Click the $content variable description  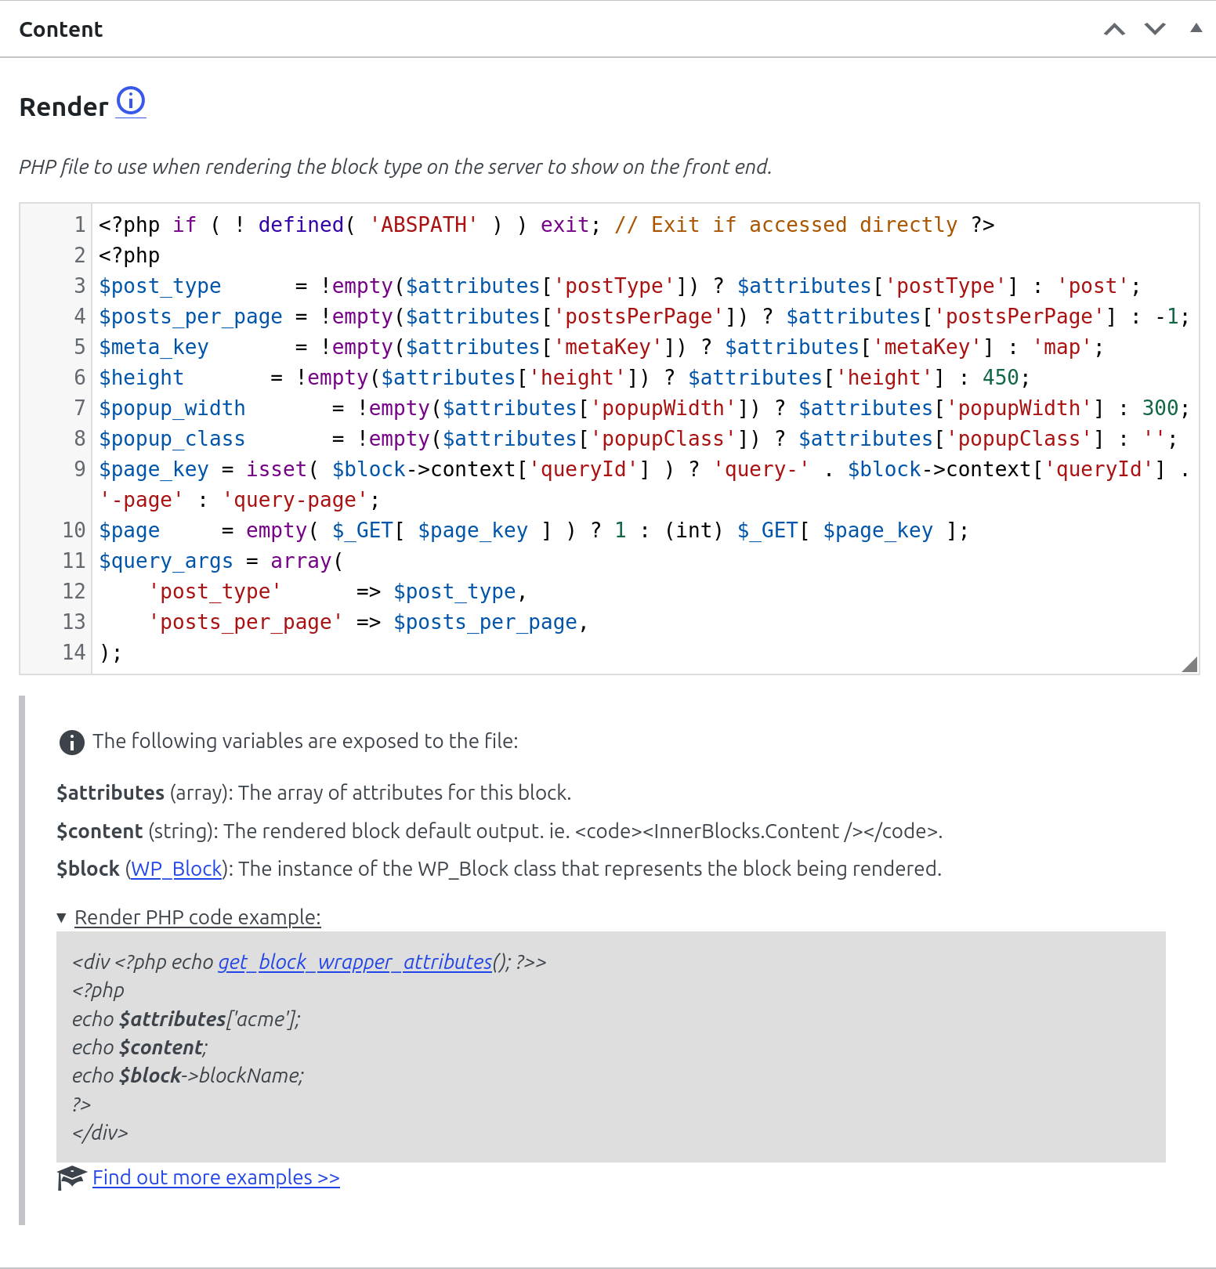point(499,831)
